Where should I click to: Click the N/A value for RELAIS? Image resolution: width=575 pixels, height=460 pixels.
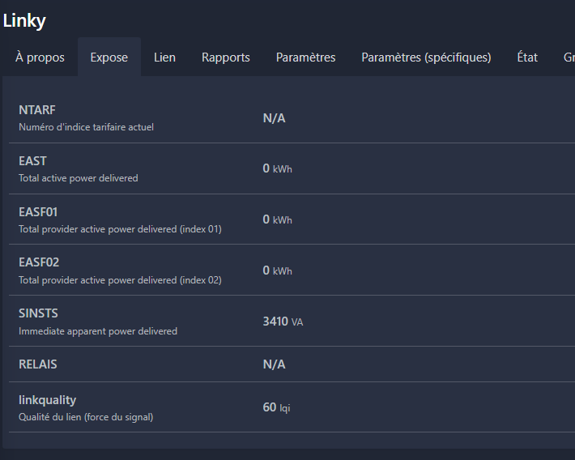(274, 364)
